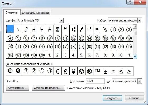Screen dimensions: 148x105
Task: Click the Отмена button
Action: (x=134, y=98)
